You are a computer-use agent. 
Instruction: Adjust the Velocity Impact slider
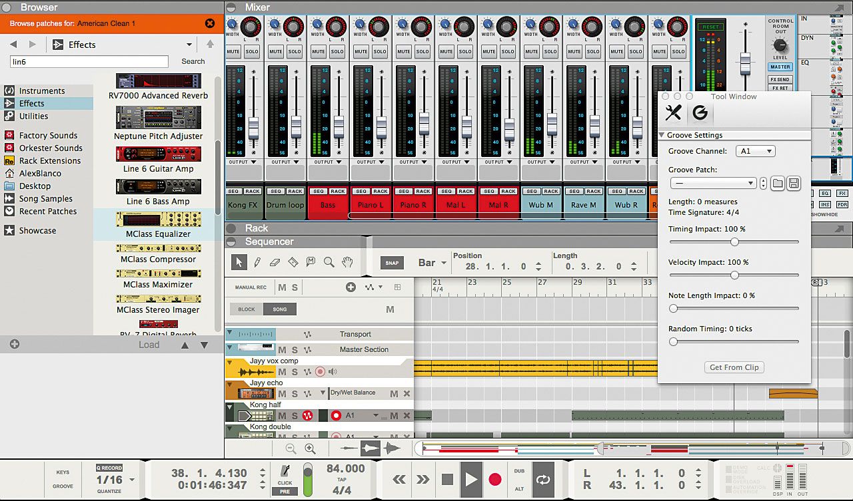coord(734,275)
